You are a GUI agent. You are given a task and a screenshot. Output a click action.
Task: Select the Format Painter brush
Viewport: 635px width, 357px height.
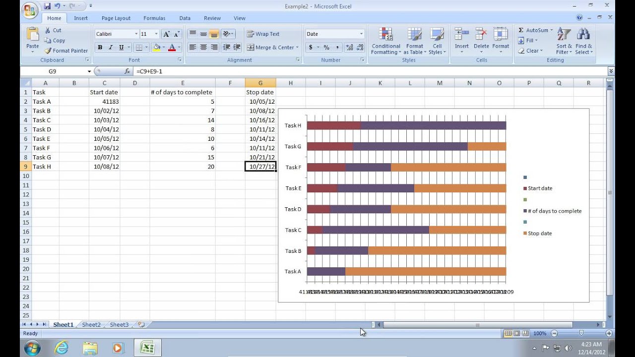pos(66,51)
